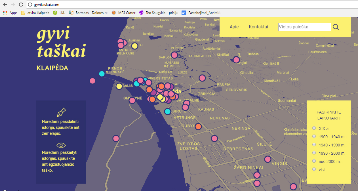The width and height of the screenshot is (358, 191).
Task: Select the 1900 - 1940 m. period
Action: (x=314, y=137)
